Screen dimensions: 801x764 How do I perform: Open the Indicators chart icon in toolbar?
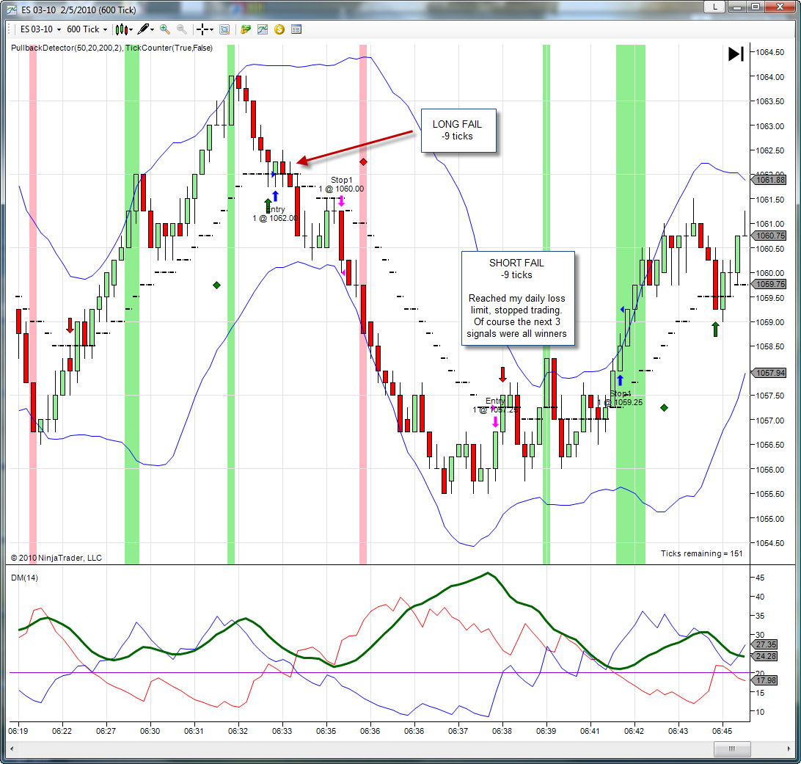point(263,29)
